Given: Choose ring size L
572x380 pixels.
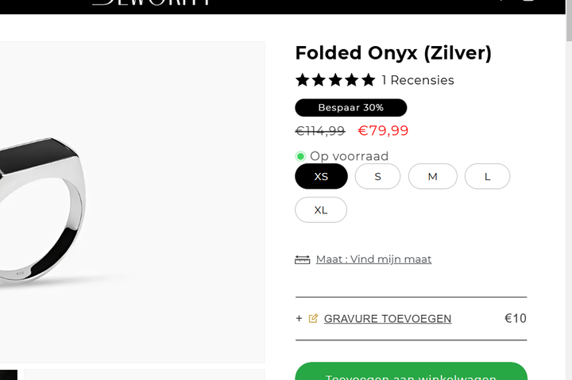Looking at the screenshot, I should tap(487, 176).
